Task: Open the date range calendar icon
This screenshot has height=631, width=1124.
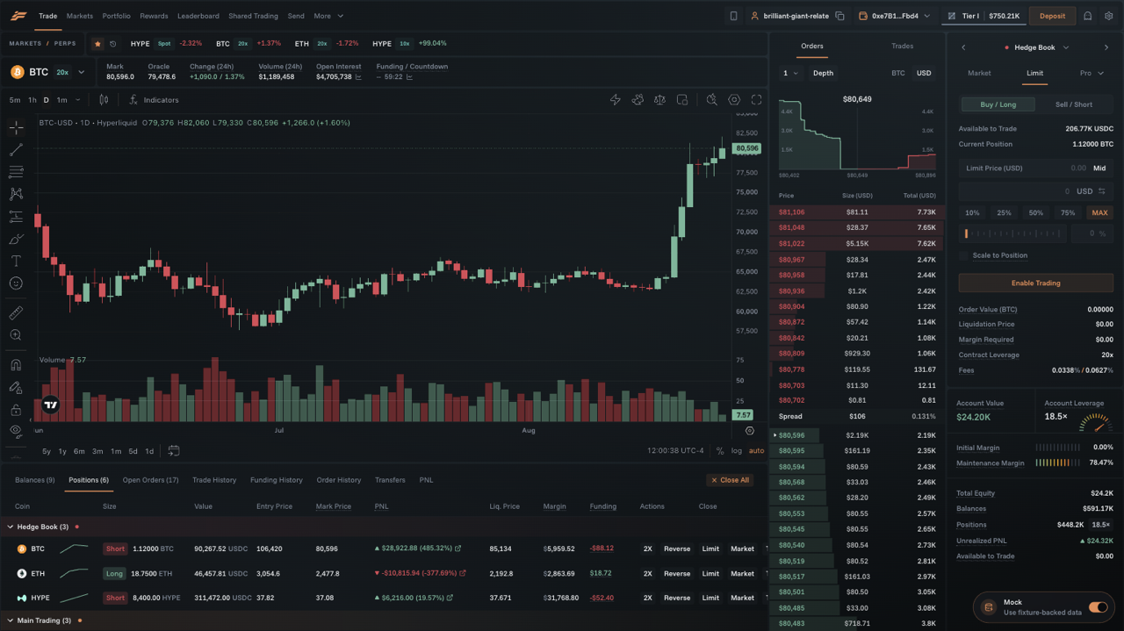Action: click(x=174, y=451)
